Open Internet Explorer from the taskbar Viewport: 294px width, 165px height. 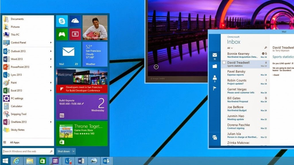[16, 161]
